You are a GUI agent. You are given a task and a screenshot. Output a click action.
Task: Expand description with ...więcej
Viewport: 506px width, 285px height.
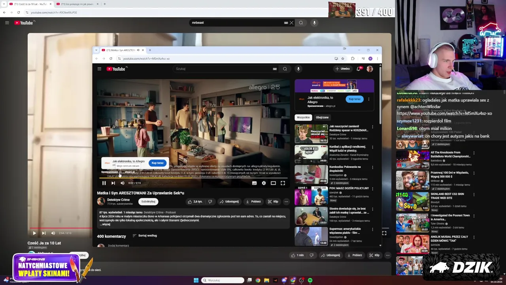tap(105, 224)
